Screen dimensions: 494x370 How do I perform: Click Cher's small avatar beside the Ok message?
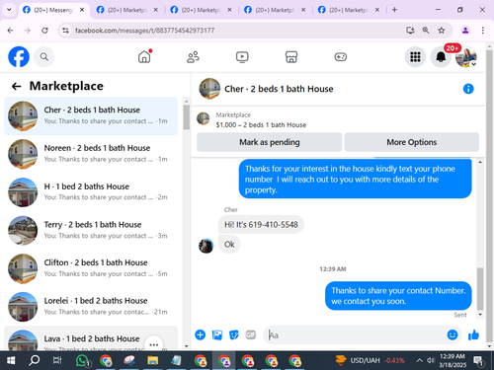click(x=206, y=246)
